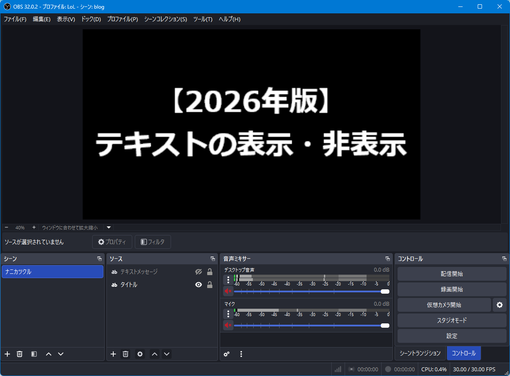Switch to the シーントランジション tab
Screen dimensions: 510x376
[420, 353]
